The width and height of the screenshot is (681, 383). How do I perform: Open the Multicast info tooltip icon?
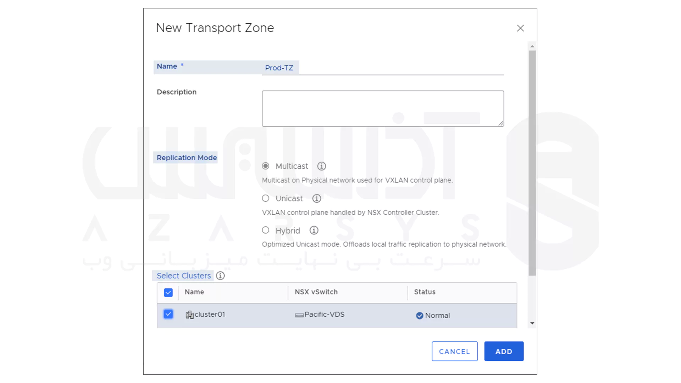[321, 166]
